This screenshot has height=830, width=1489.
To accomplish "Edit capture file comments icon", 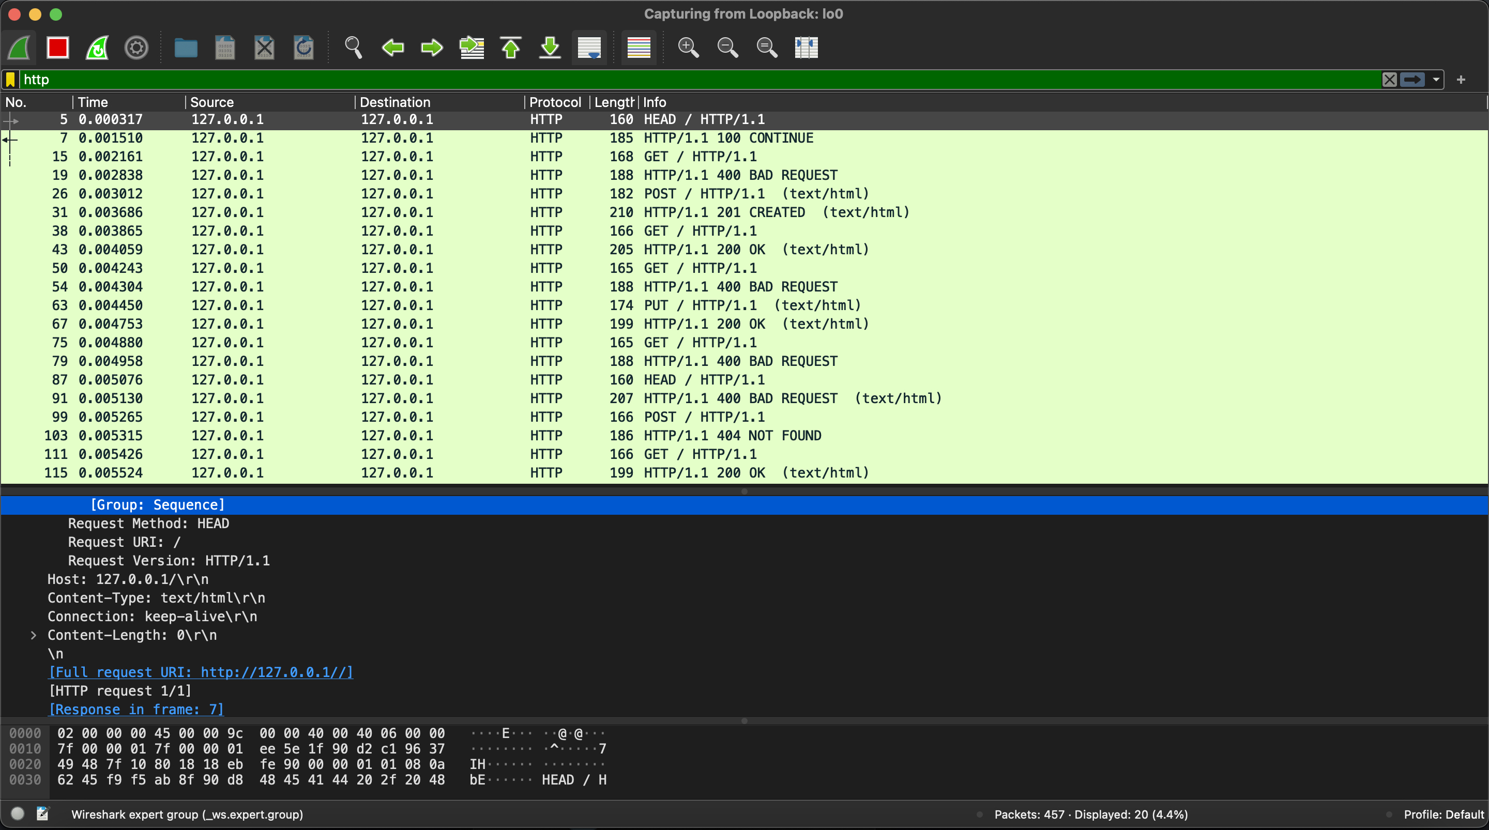I will click(43, 814).
